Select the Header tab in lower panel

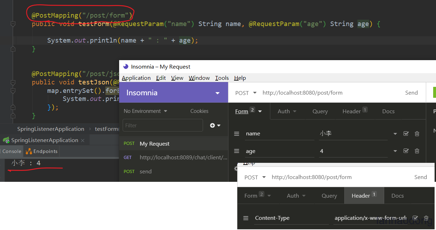[x=364, y=196]
